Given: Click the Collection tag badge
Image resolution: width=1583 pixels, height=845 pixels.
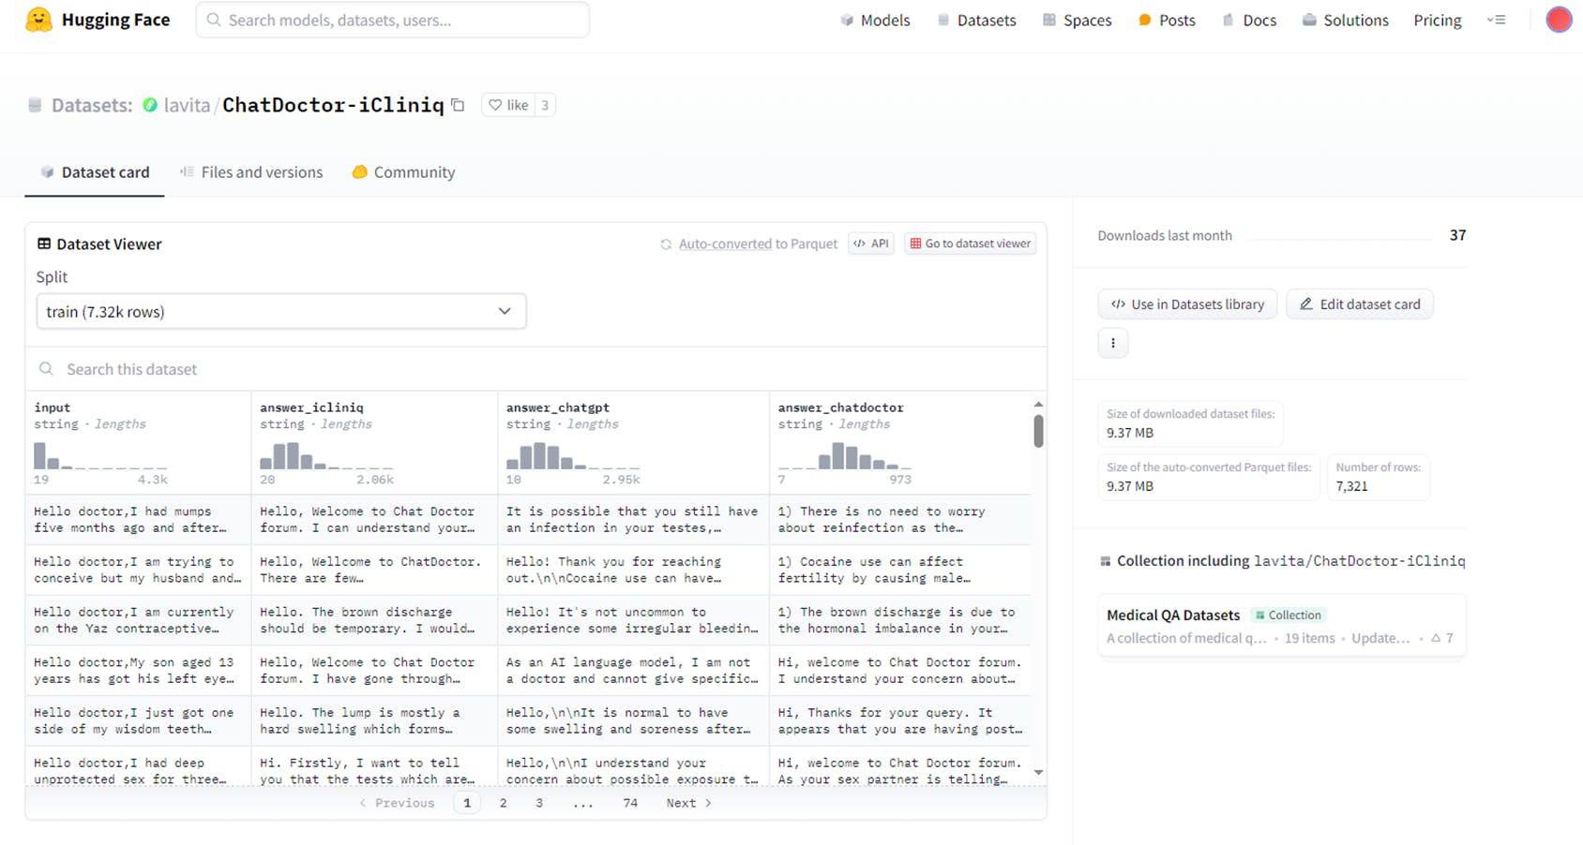Looking at the screenshot, I should pyautogui.click(x=1289, y=615).
